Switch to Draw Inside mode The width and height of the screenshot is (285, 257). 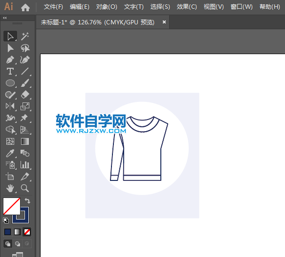click(27, 243)
